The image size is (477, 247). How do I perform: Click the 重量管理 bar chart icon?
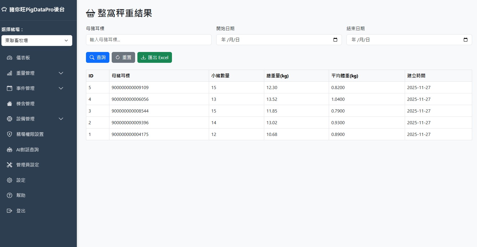pyautogui.click(x=9, y=73)
